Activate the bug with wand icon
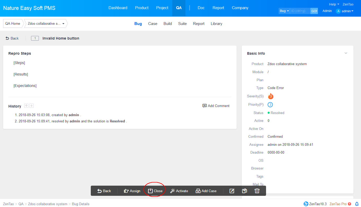Screen dimensions: 361x207 tap(179, 191)
